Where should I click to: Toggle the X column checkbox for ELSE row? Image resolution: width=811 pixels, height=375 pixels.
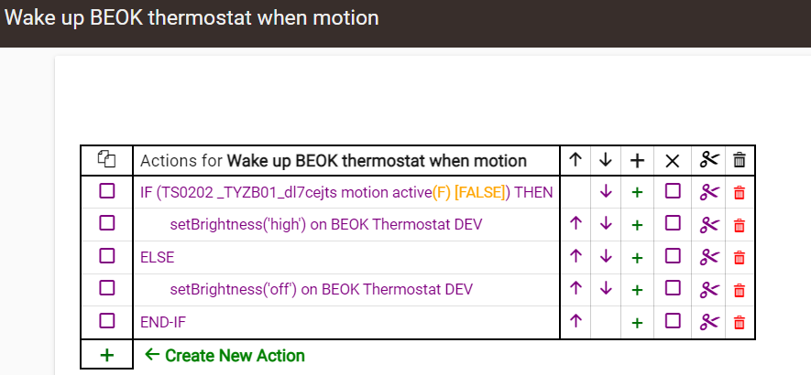[x=673, y=256]
